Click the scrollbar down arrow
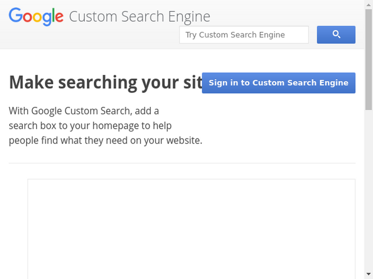 click(x=369, y=274)
